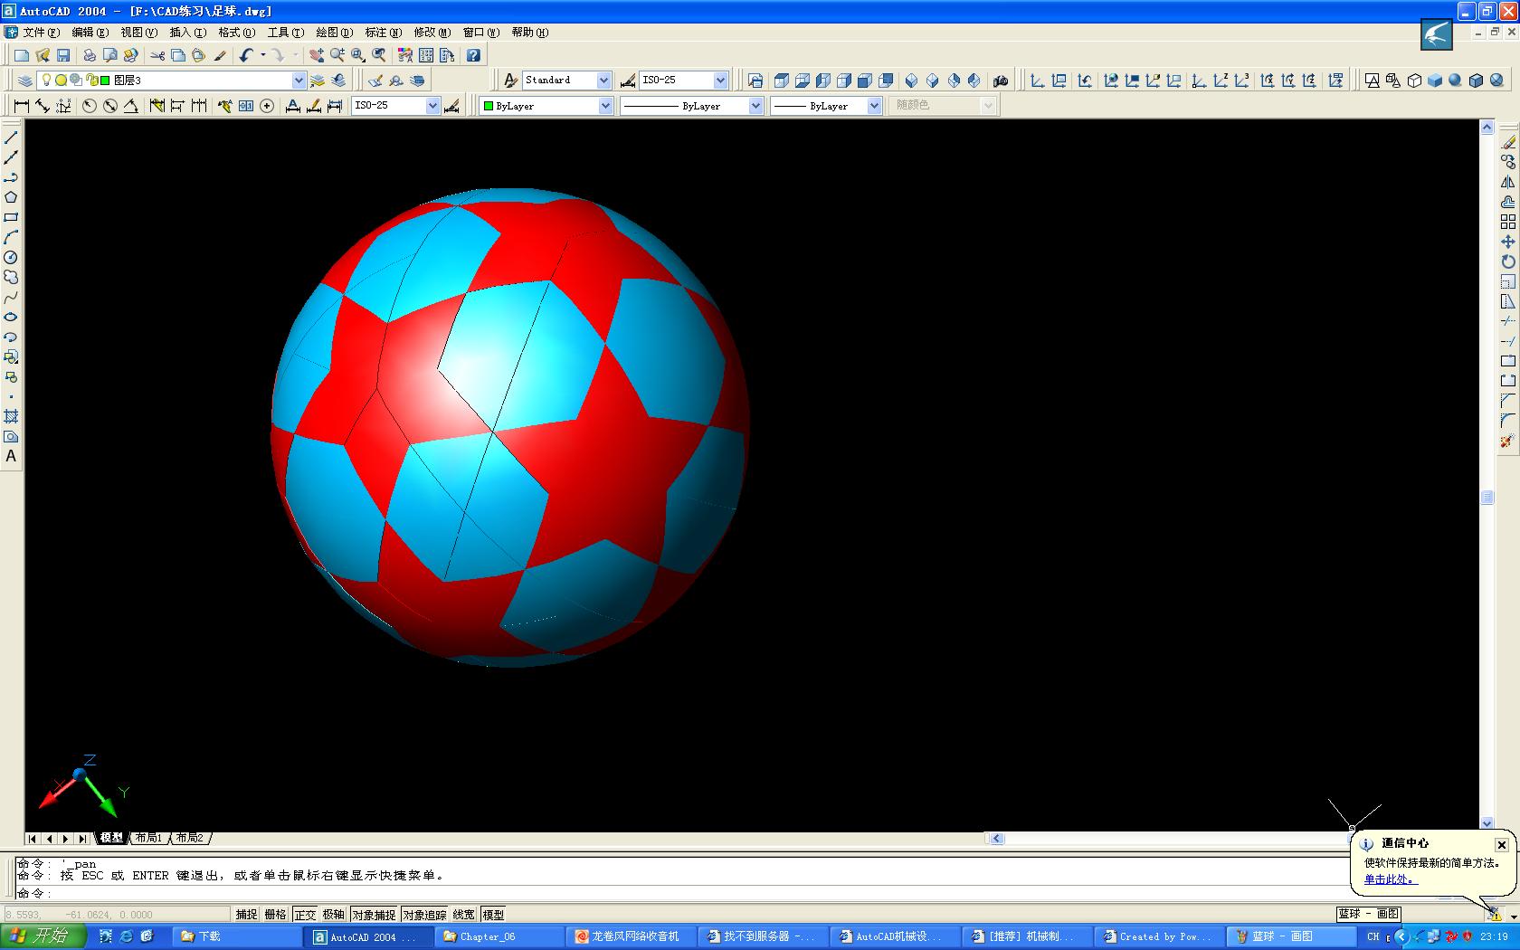Toggle 线宽 lineweight display in status bar
This screenshot has height=950, width=1520.
click(463, 914)
